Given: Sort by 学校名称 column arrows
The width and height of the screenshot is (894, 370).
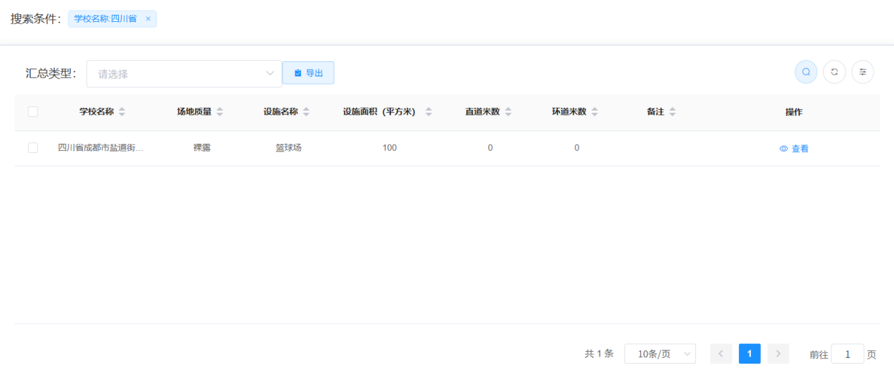Looking at the screenshot, I should point(122,112).
